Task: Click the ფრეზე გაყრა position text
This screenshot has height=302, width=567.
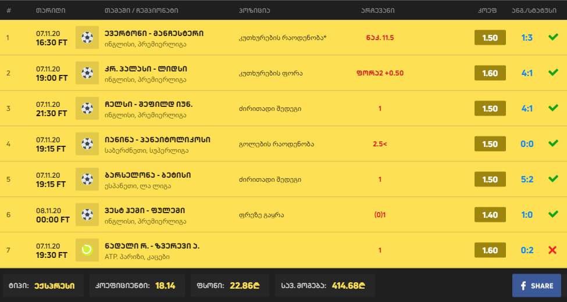Action: [x=261, y=214]
